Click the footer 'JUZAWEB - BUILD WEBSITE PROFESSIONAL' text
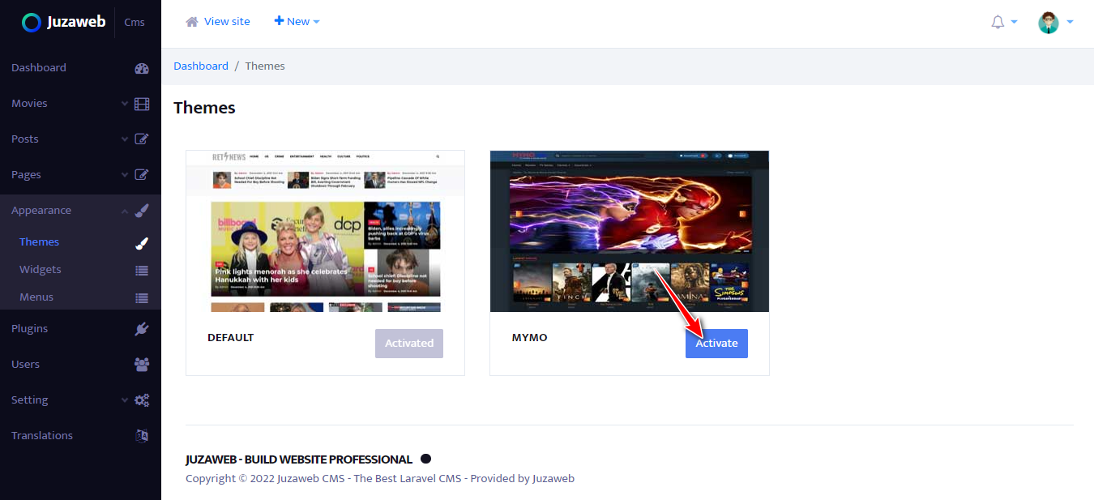This screenshot has height=500, width=1094. 299,459
